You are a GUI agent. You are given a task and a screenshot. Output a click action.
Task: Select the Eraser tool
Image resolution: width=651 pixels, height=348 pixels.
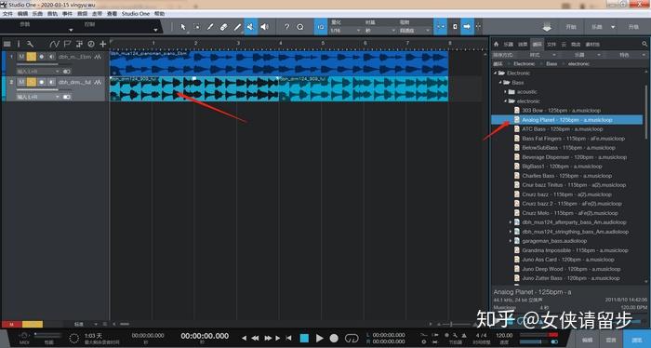[x=224, y=27]
